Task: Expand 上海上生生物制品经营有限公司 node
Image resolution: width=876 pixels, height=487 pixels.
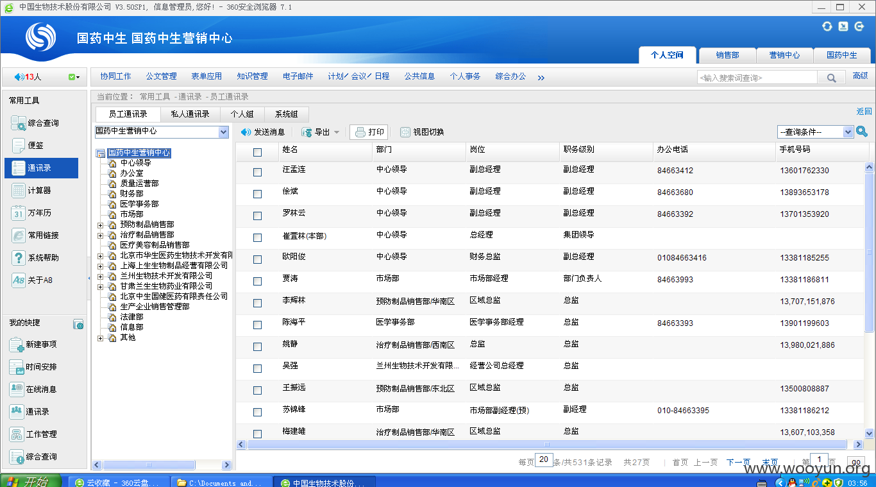Action: pos(100,266)
